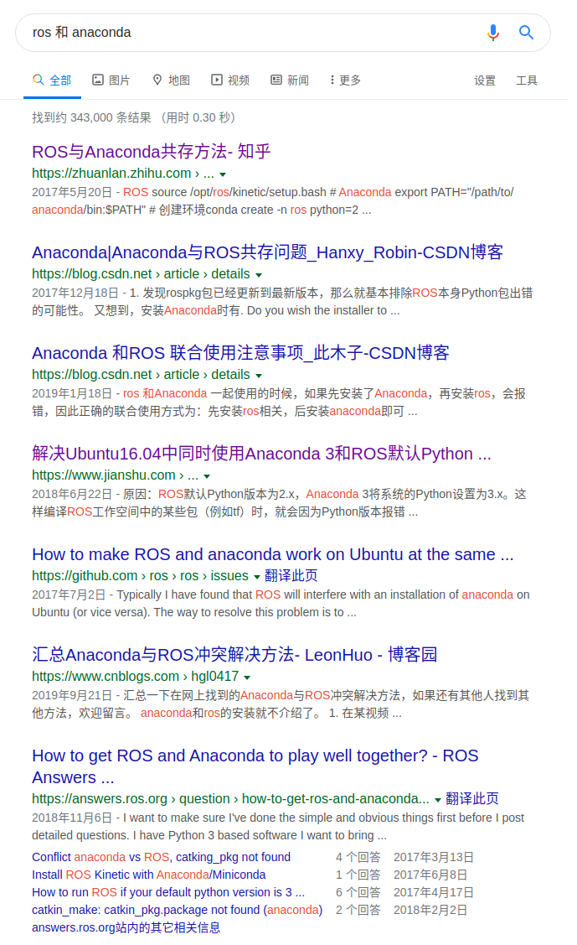Expand the dropdown arrow beside the answers.ros.org URL
Viewport: 577px width, 945px height.
tap(438, 800)
